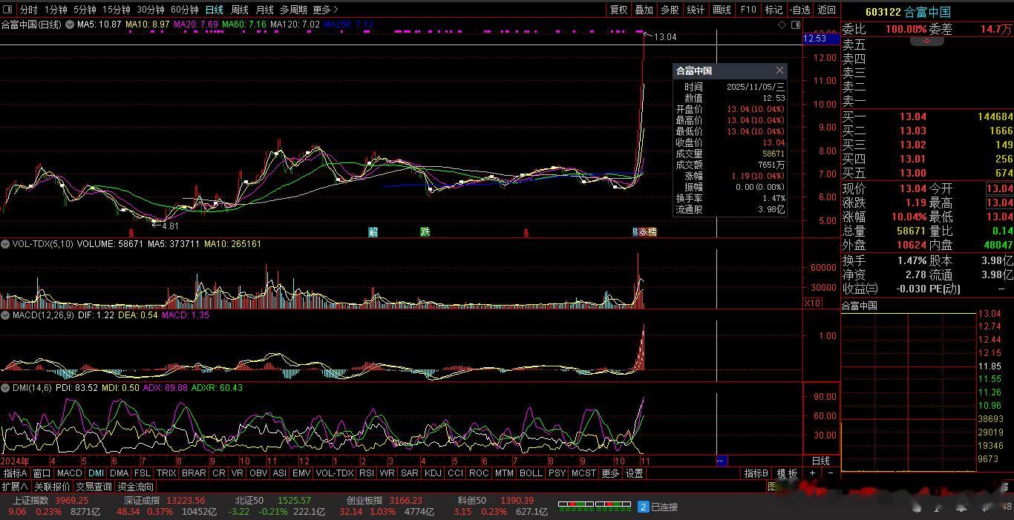The height and width of the screenshot is (520, 1014).
Task: Click the 统计 statistics button
Action: pyautogui.click(x=696, y=10)
